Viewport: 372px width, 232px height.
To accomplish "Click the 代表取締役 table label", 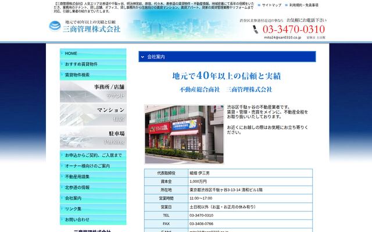I will pyautogui.click(x=166, y=173).
